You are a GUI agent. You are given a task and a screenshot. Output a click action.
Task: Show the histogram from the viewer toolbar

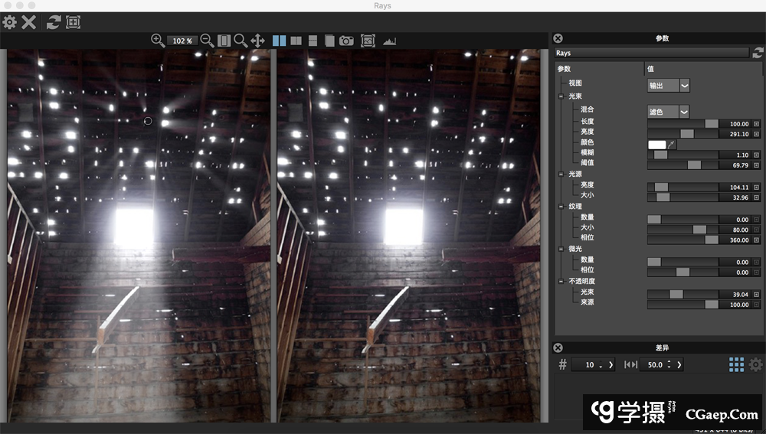click(x=390, y=41)
